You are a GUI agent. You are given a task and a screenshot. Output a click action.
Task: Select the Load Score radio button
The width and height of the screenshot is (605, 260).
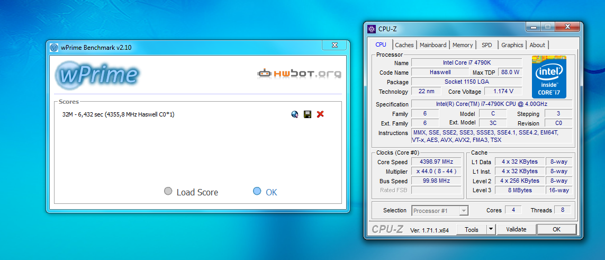coord(168,191)
